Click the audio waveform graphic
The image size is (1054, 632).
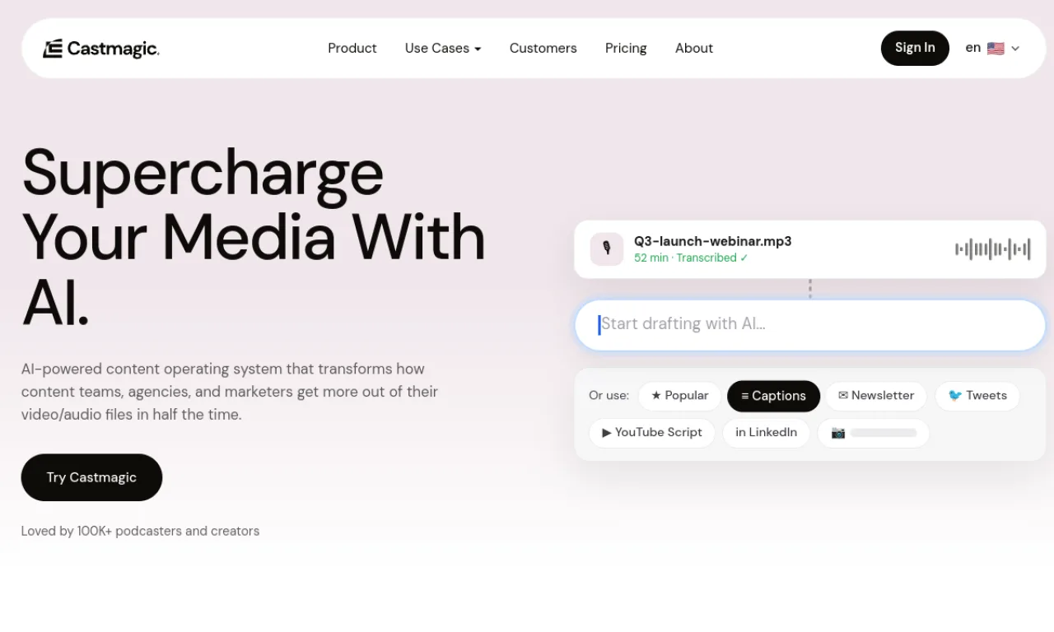coord(992,249)
